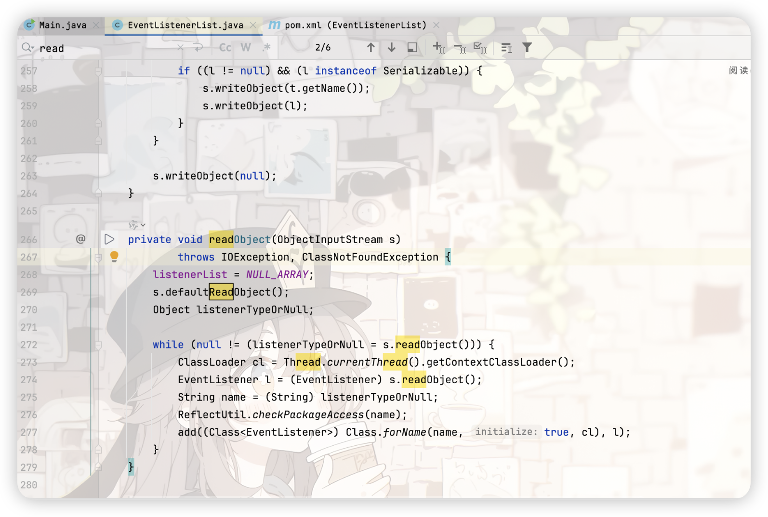Click ReflectUtil class name on line 276

click(x=212, y=414)
